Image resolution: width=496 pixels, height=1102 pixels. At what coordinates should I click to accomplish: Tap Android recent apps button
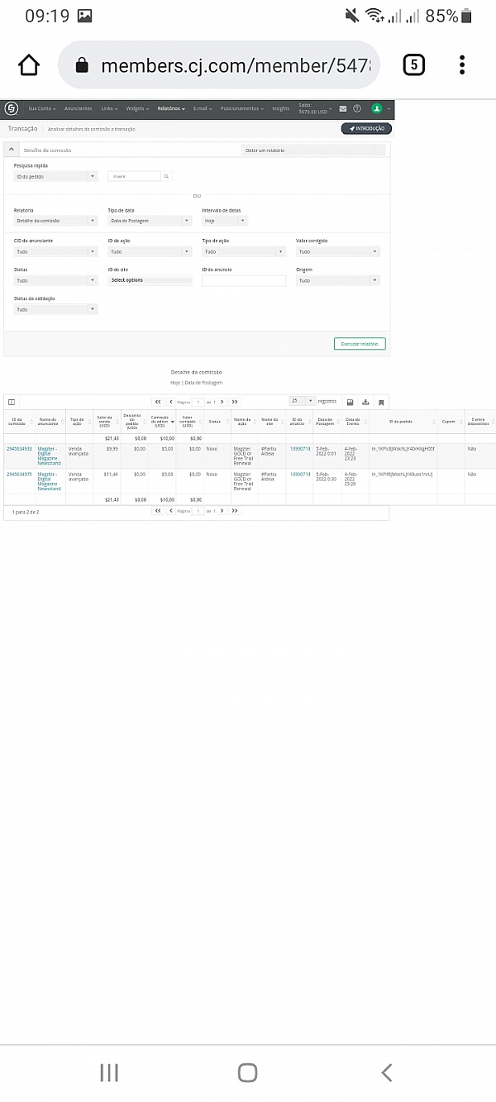[109, 1072]
